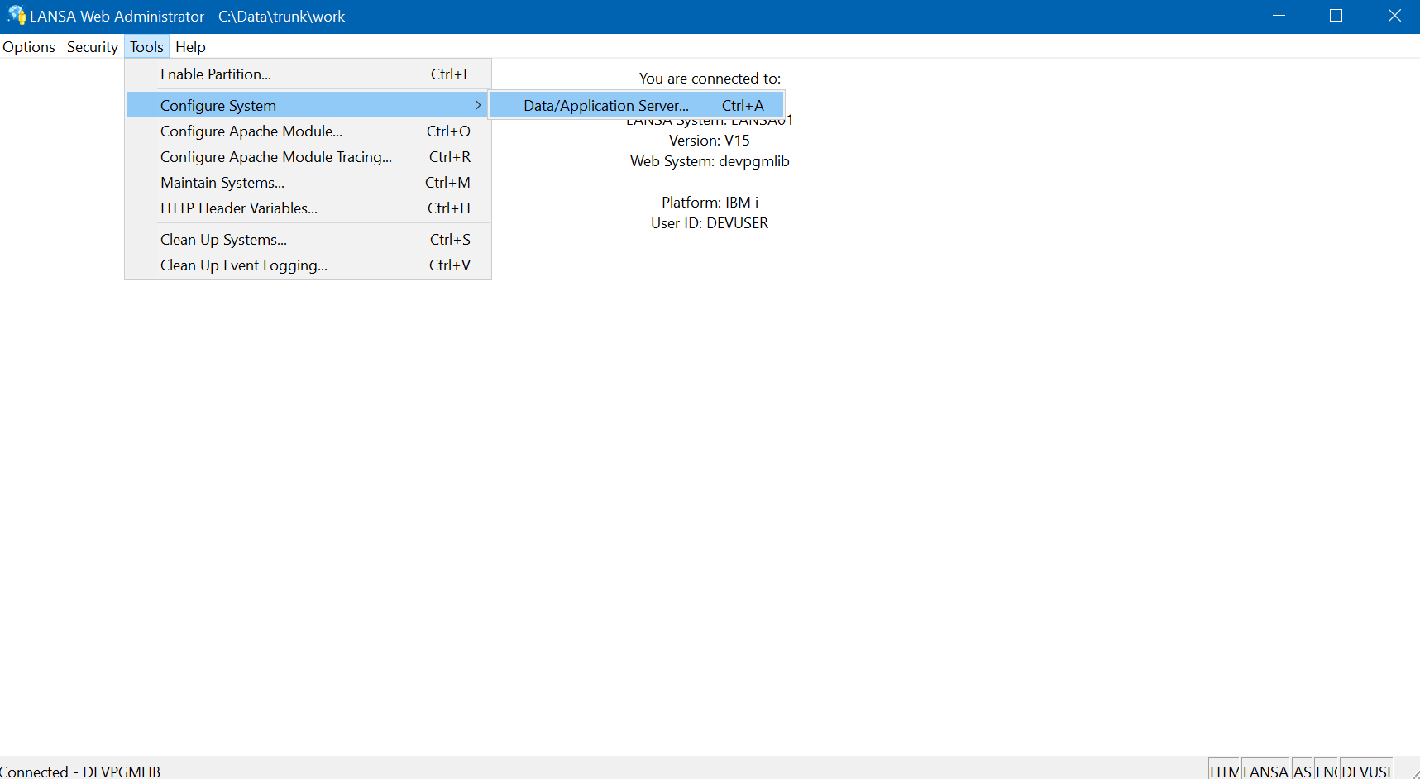Open Configure Apache Module...
Image resolution: width=1420 pixels, height=779 pixels.
coord(308,131)
